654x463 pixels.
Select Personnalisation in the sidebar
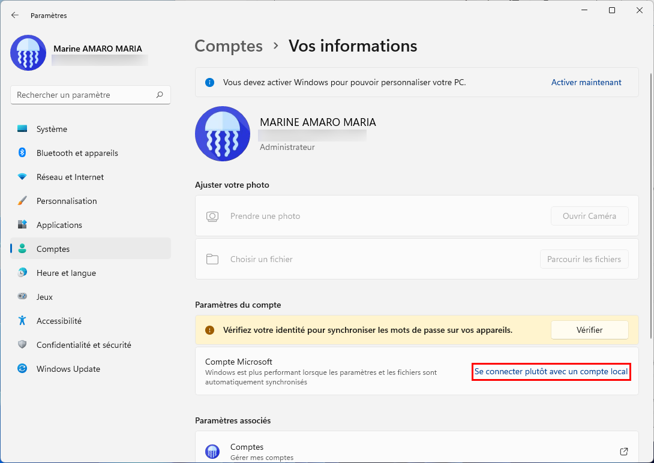91,201
